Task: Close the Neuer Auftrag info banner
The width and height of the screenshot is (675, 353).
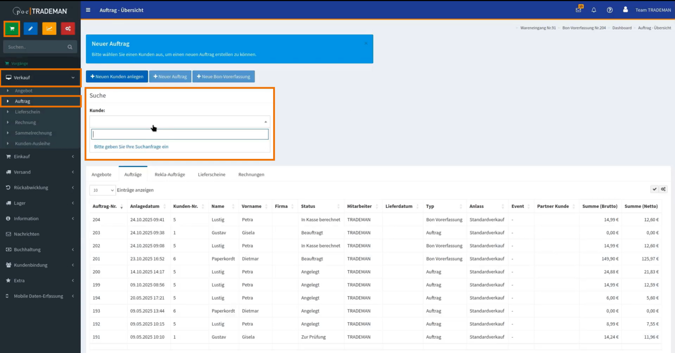Action: click(x=366, y=43)
